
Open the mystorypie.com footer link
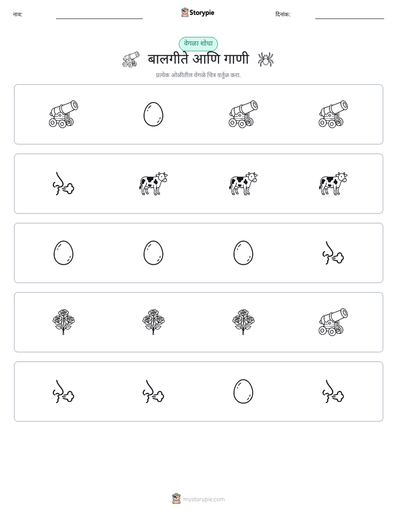tap(198, 499)
